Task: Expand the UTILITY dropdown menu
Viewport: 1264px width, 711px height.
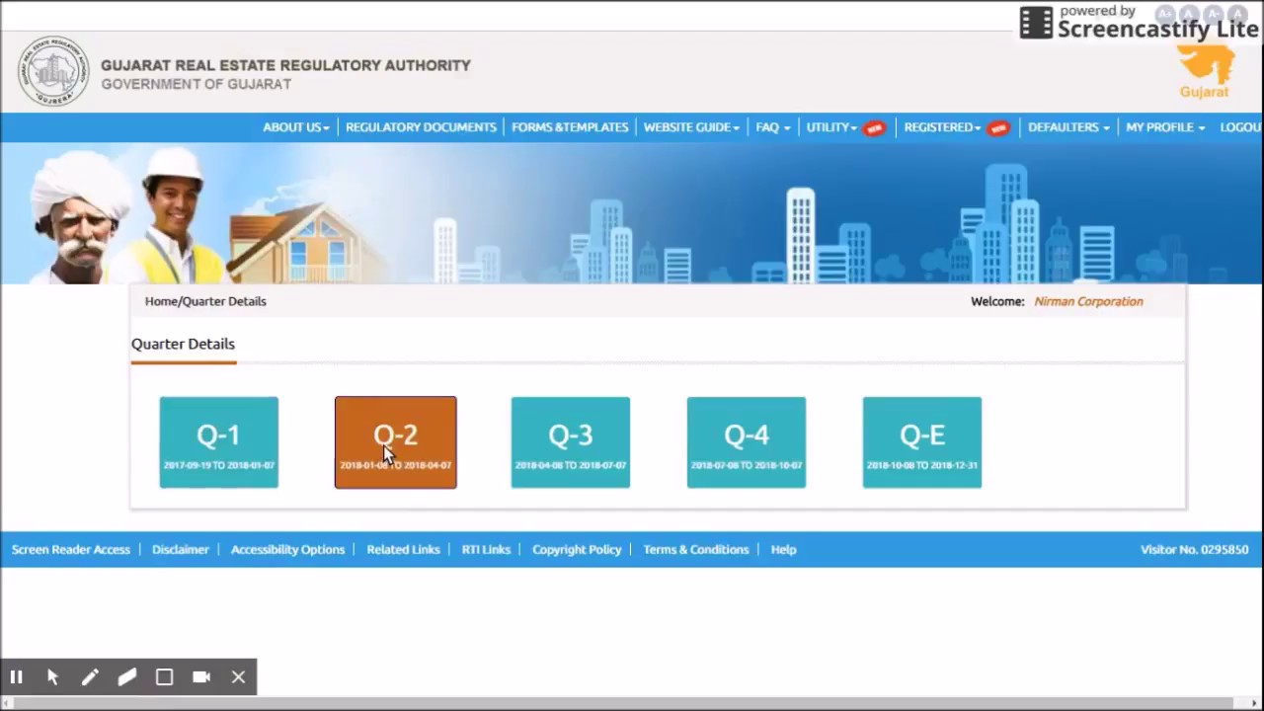Action: point(831,127)
